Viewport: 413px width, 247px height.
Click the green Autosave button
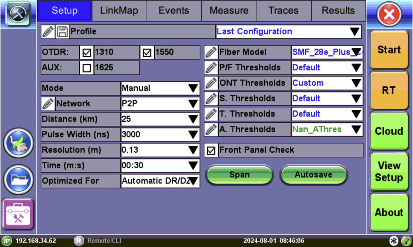[314, 175]
